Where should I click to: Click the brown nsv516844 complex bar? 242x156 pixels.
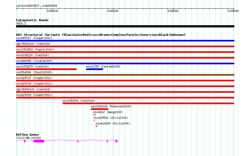click(x=125, y=75)
